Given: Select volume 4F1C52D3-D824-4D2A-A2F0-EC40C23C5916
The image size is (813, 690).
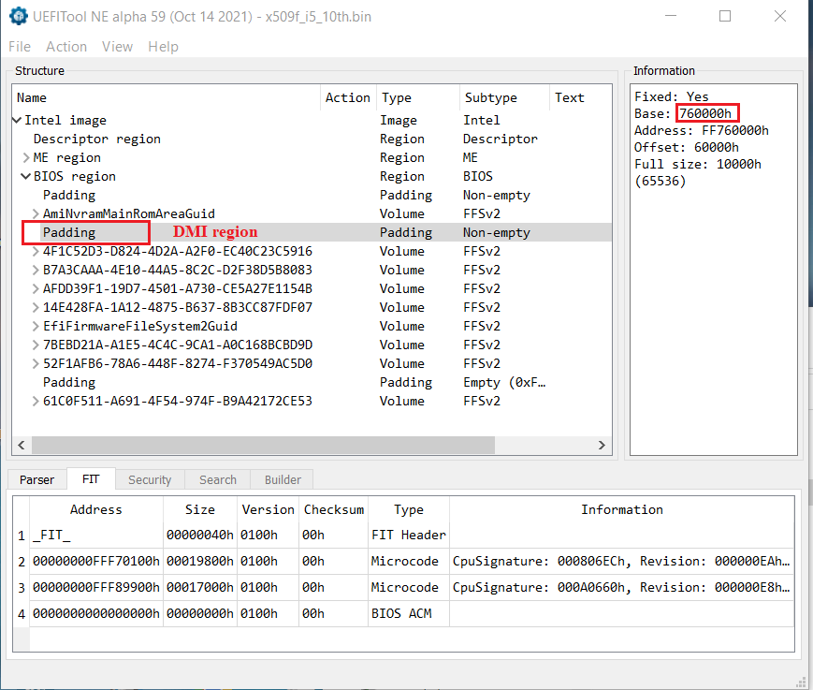Looking at the screenshot, I should tap(177, 251).
